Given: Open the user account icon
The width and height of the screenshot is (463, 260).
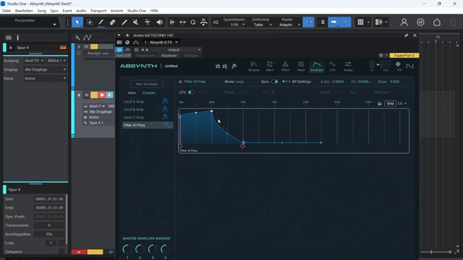Looking at the screenshot, I should (404, 22).
